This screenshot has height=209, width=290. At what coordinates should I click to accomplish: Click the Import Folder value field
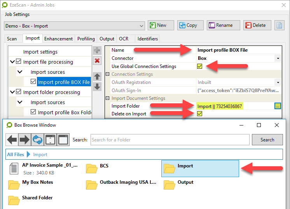[235, 106]
